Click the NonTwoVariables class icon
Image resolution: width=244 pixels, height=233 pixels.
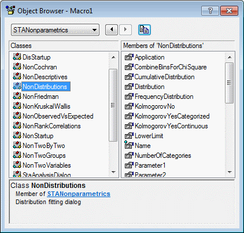tap(17, 165)
